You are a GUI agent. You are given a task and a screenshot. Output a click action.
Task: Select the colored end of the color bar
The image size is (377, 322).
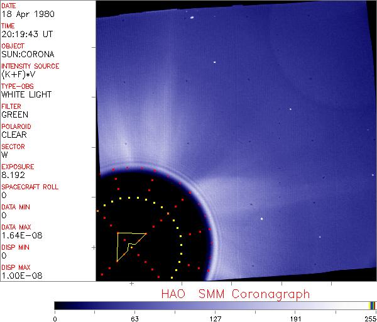tap(372, 305)
